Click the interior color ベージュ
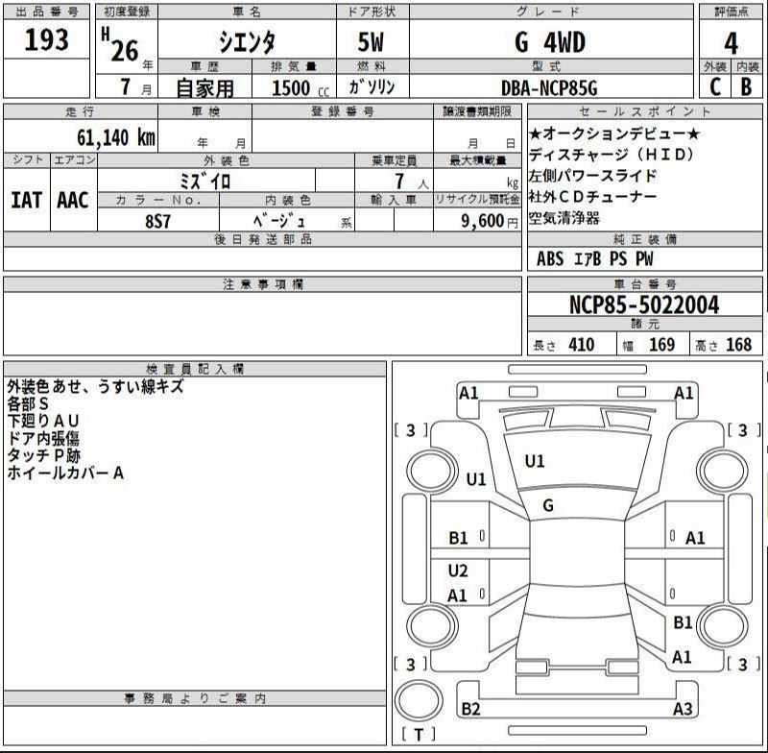This screenshot has height=753, width=768. [x=279, y=221]
